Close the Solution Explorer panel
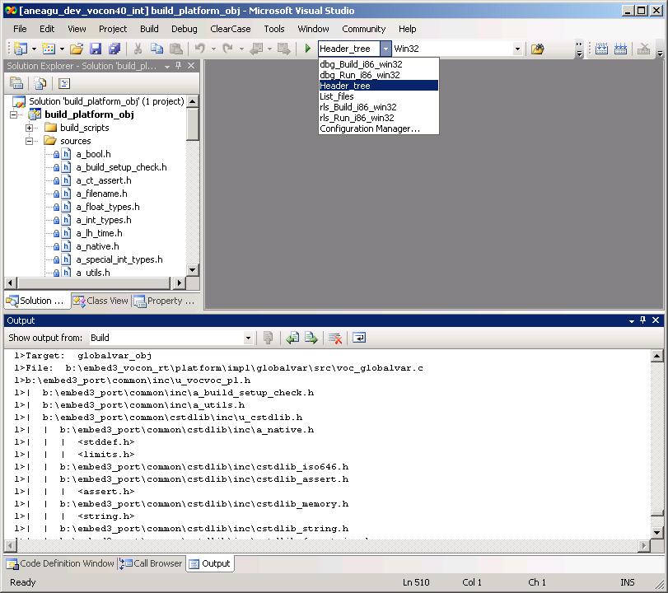Viewport: 668px width, 593px height. click(191, 66)
